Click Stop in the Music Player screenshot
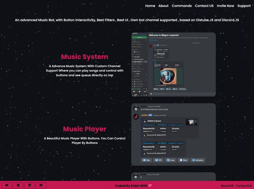The image size is (254, 189). (x=183, y=160)
